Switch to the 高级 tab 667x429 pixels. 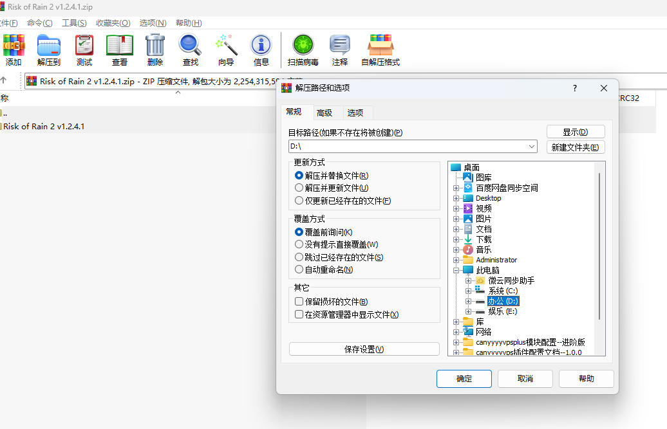click(324, 113)
